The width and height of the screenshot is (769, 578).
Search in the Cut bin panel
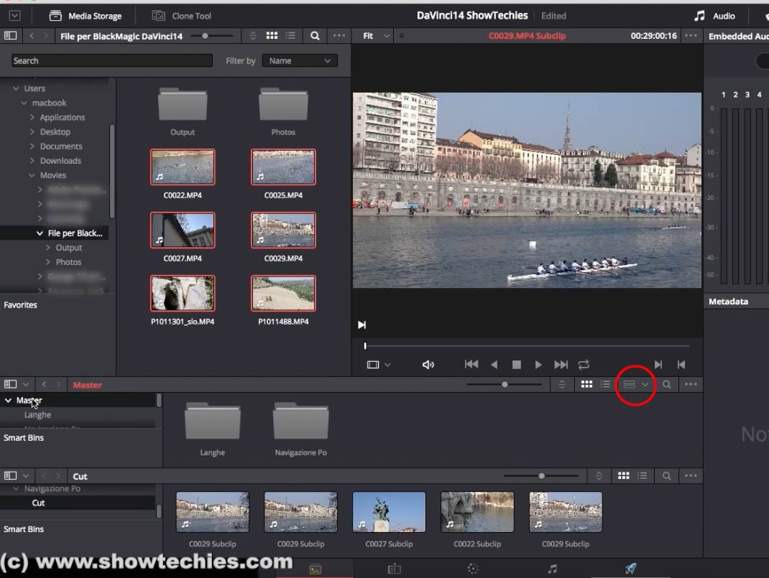tap(666, 475)
